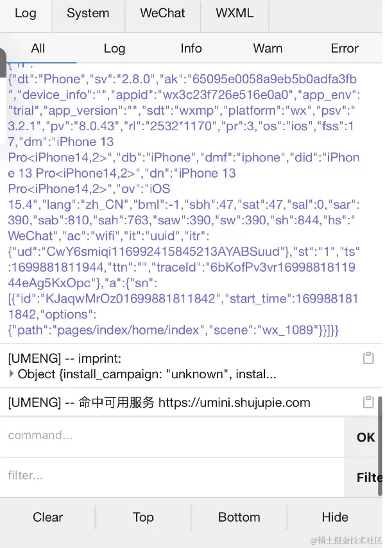Image resolution: width=385 pixels, height=548 pixels.
Task: Select the top-level Log tab
Action: click(26, 13)
